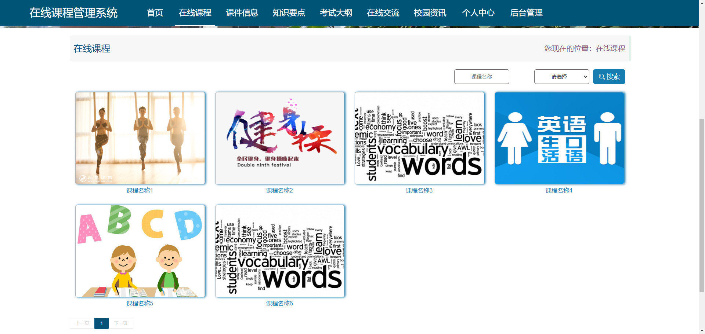This screenshot has width=705, height=334.
Task: Open the yoga thumbnail for 课程名称1
Action: click(x=140, y=138)
